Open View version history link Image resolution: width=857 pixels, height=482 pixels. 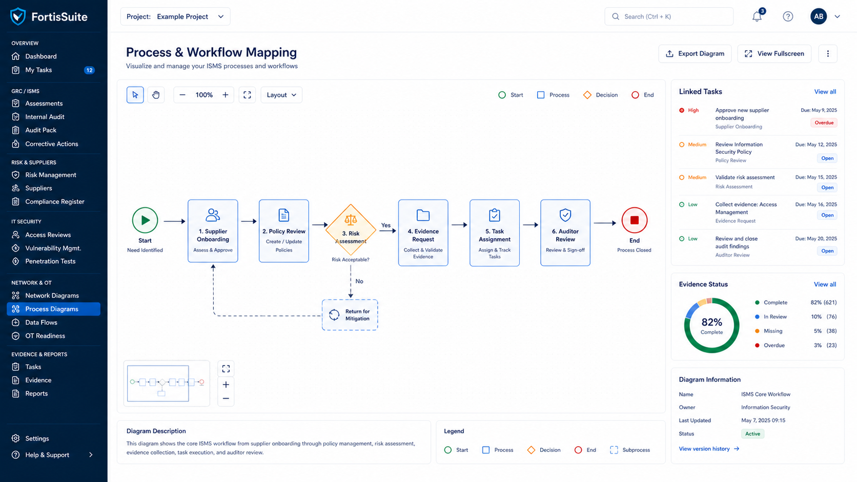click(709, 449)
